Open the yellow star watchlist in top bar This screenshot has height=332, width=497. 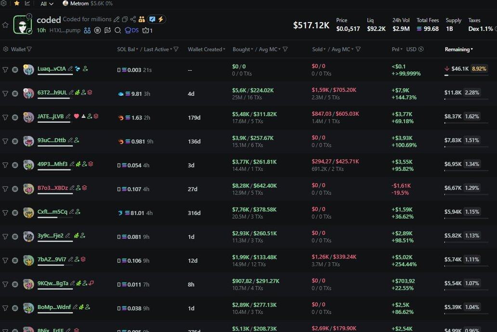coord(16,3)
